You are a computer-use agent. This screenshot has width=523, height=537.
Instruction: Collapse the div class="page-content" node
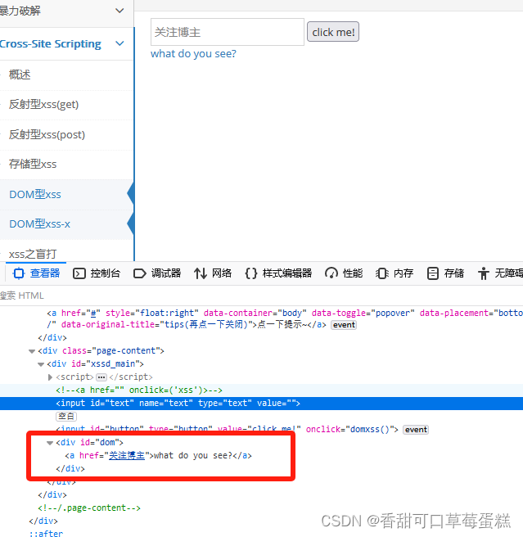click(32, 351)
